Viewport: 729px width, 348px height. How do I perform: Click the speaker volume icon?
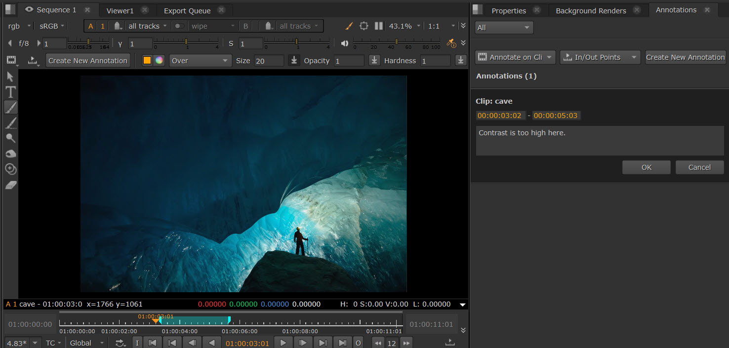[x=345, y=43]
